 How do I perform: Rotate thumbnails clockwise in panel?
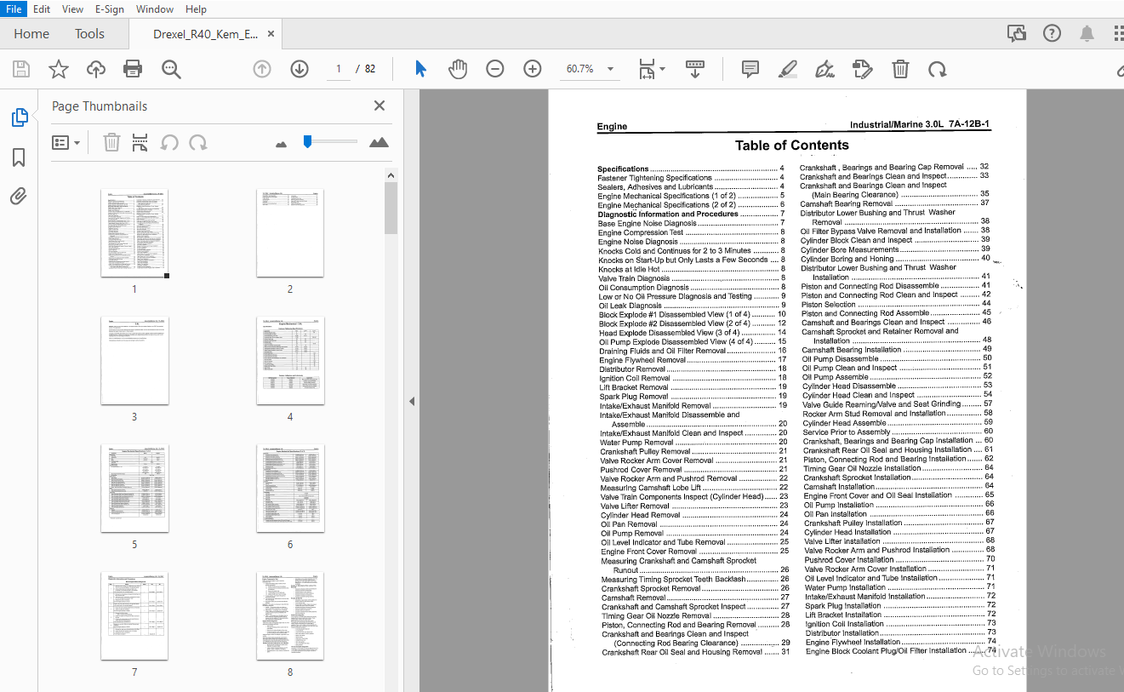[198, 142]
